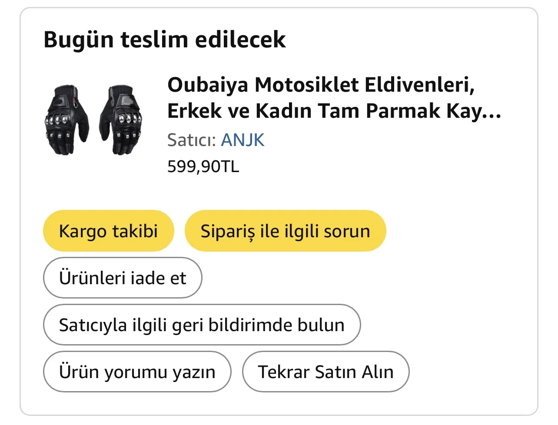Tap Tekrar Satın Alın to reorder
Screen dimensions: 558x425
[325, 372]
